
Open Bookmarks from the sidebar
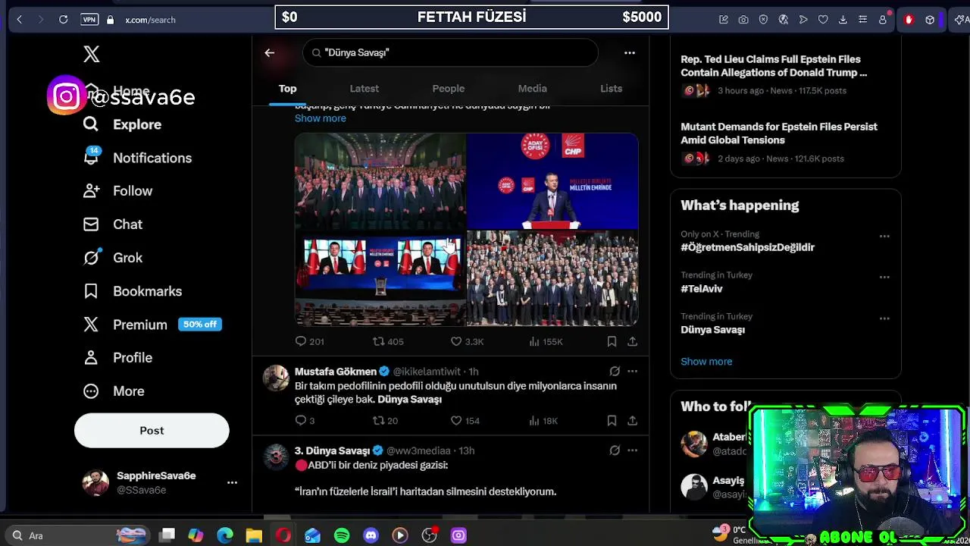[132, 291]
